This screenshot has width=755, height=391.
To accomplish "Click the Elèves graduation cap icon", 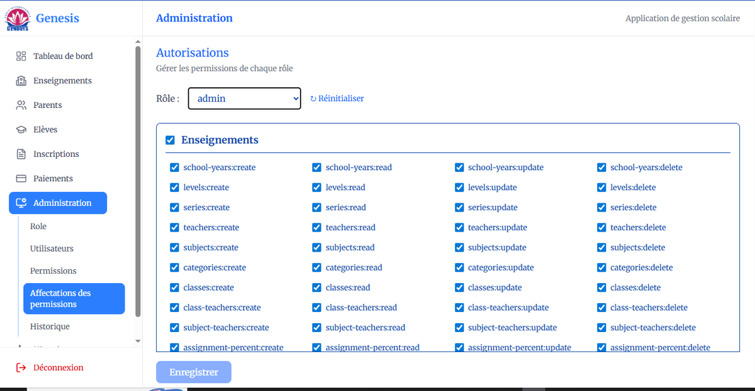I will pos(21,129).
